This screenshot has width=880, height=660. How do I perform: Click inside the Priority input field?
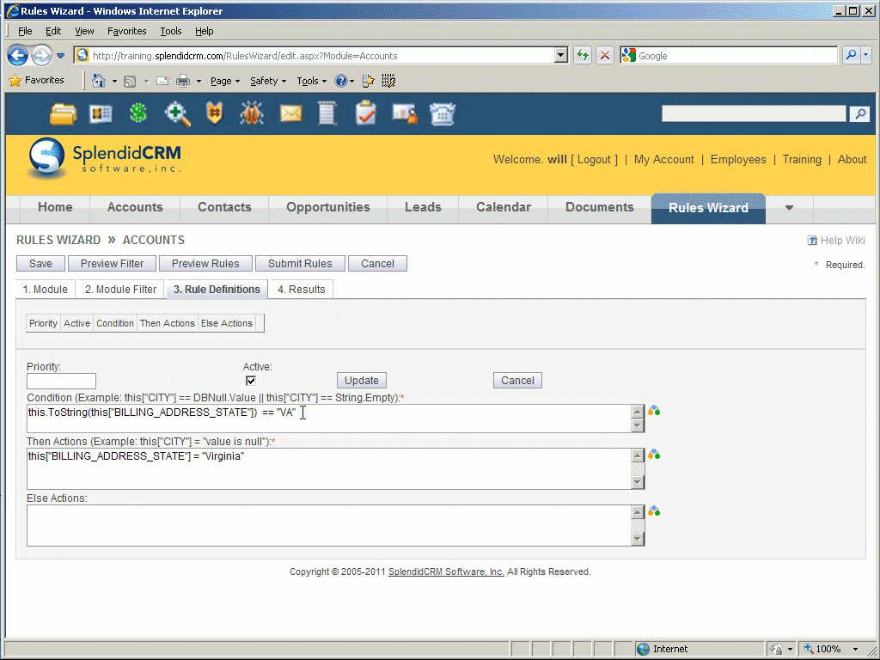[61, 381]
